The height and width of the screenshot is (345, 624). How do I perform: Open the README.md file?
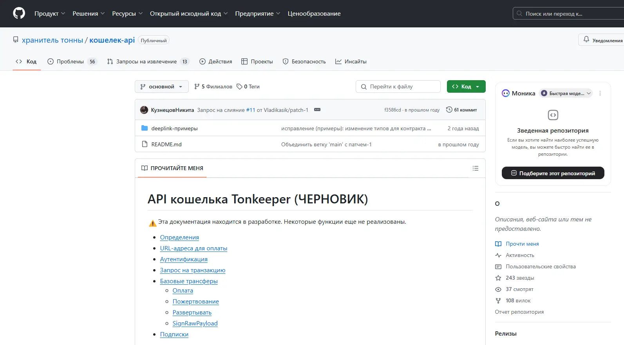click(166, 144)
